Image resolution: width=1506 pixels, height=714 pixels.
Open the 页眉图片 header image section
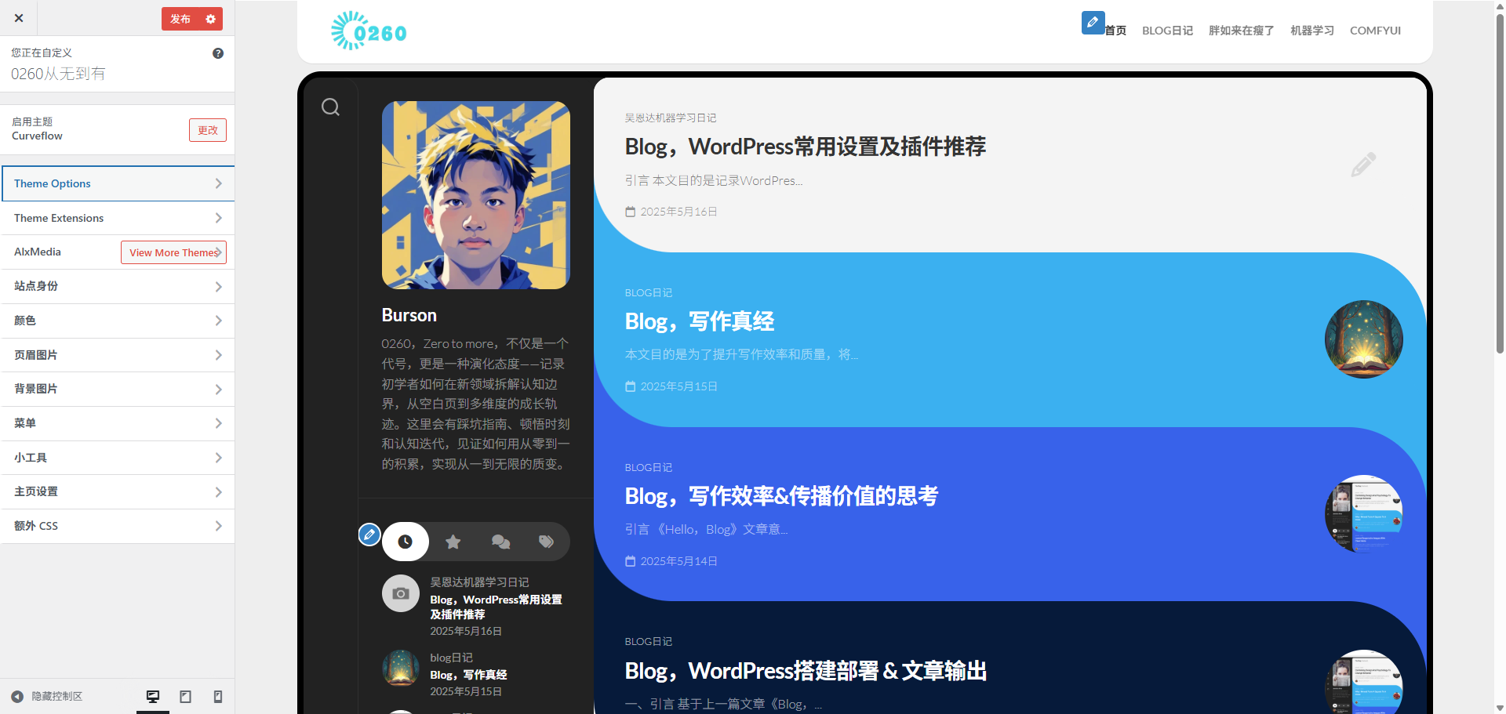[x=118, y=355]
